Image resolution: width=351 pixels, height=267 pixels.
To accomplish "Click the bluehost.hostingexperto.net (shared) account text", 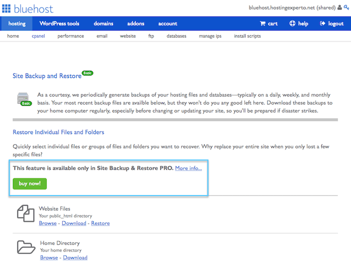I will 292,7.
